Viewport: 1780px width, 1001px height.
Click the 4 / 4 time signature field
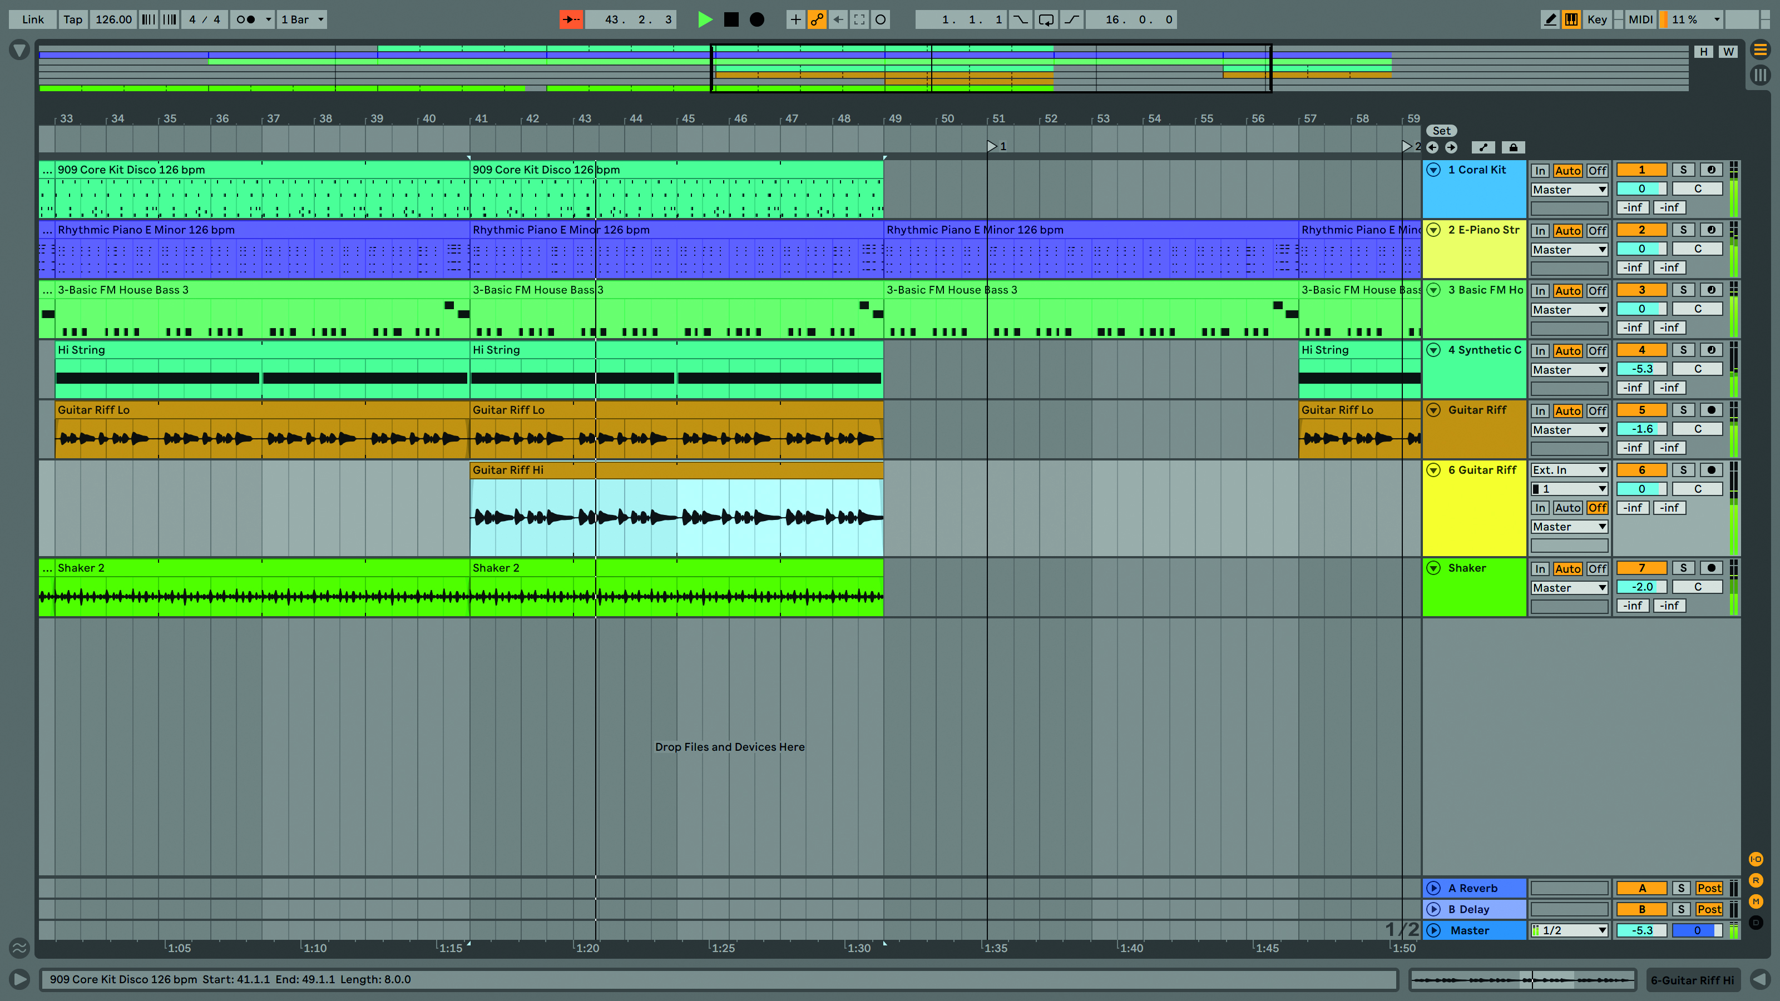[205, 19]
